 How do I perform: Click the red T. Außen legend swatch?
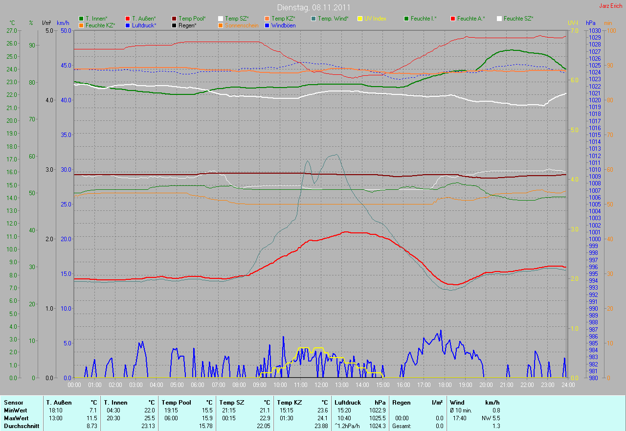128,19
